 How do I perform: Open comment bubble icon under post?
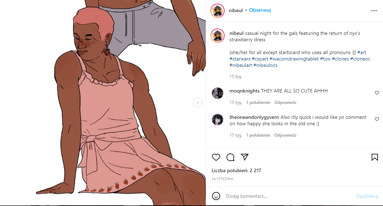click(230, 157)
